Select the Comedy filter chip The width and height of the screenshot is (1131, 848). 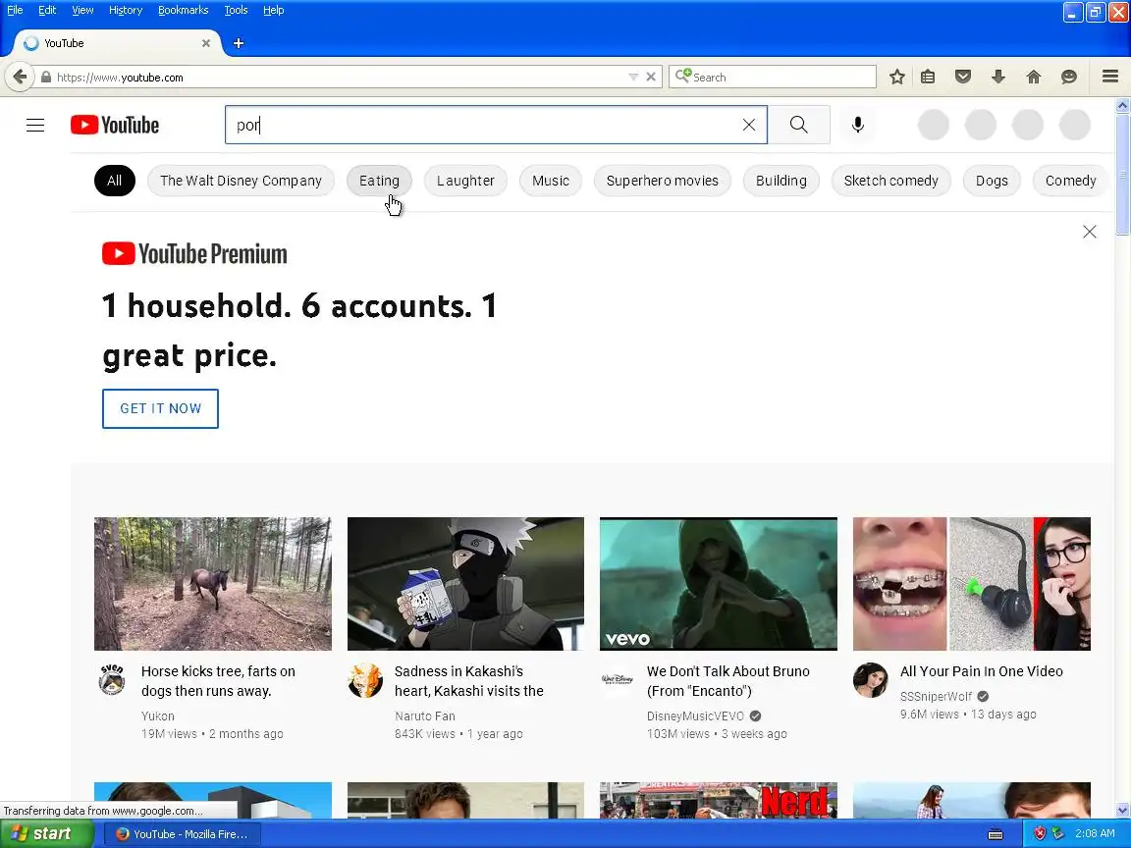[x=1070, y=181]
